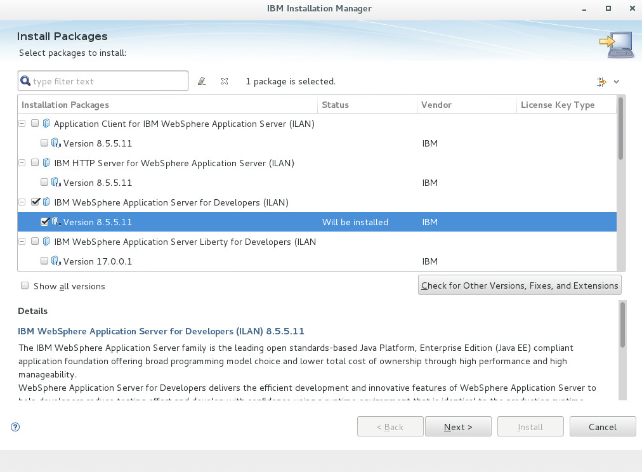642x472 pixels.
Task: Minimize the IBM Installation Manager window
Action: pyautogui.click(x=584, y=9)
